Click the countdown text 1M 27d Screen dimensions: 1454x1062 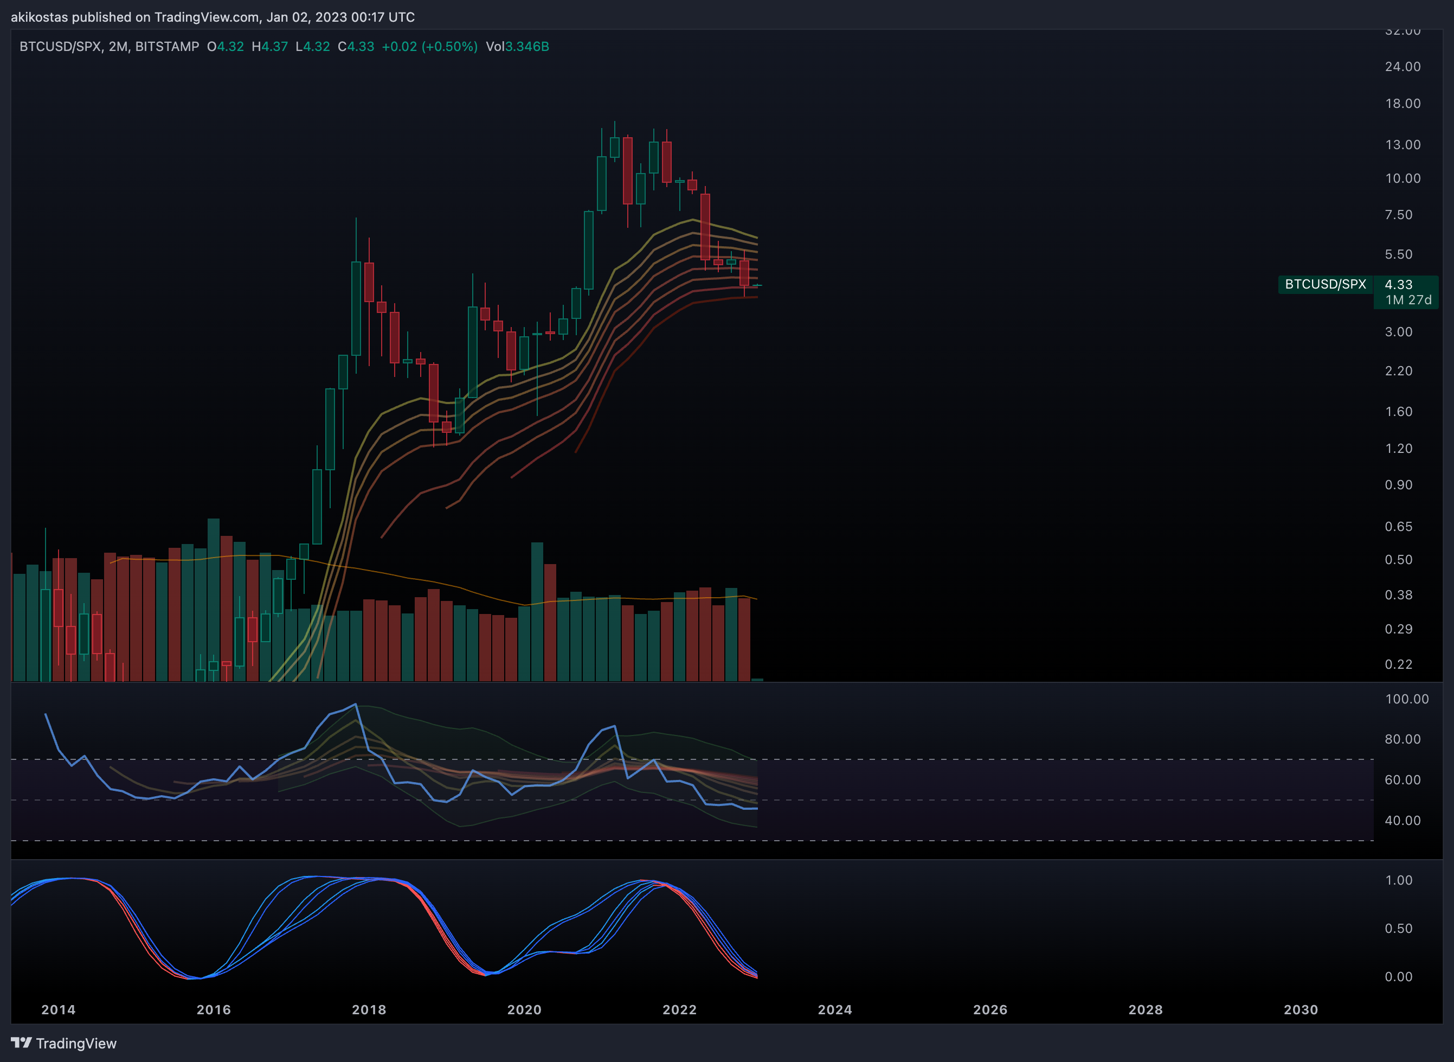1408,300
